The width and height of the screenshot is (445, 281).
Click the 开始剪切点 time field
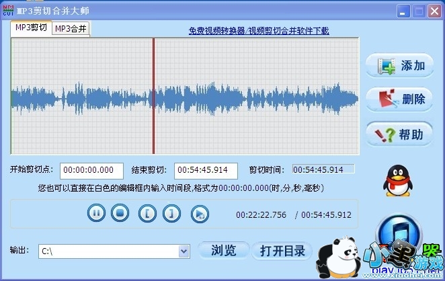pyautogui.click(x=91, y=171)
